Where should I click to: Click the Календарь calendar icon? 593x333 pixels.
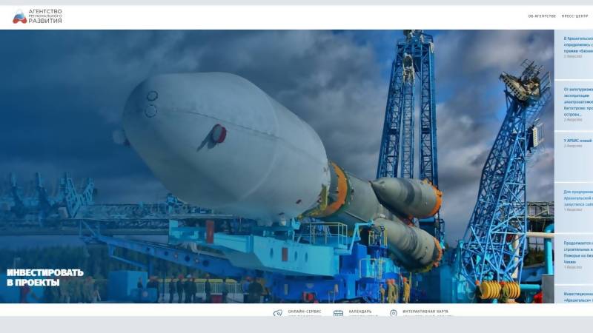point(338,314)
